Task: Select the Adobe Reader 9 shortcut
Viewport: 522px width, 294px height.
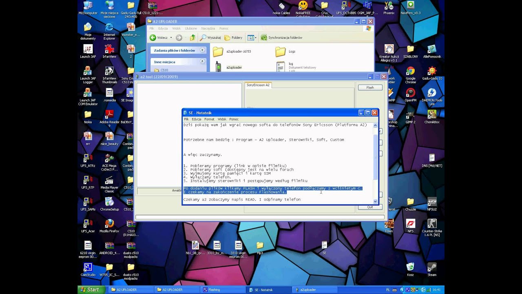Action: tap(109, 118)
